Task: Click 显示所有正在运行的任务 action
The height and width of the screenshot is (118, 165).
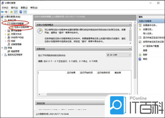Action: click(154, 38)
